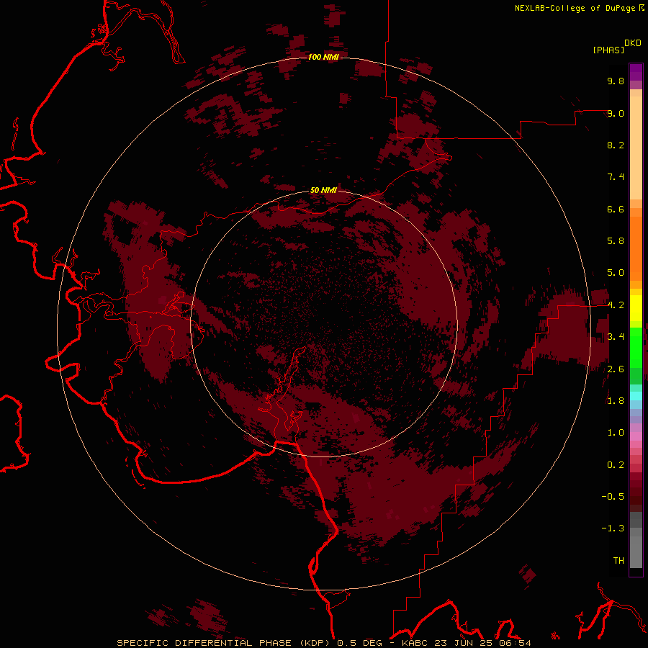Click the 6.6 scale value

click(616, 209)
